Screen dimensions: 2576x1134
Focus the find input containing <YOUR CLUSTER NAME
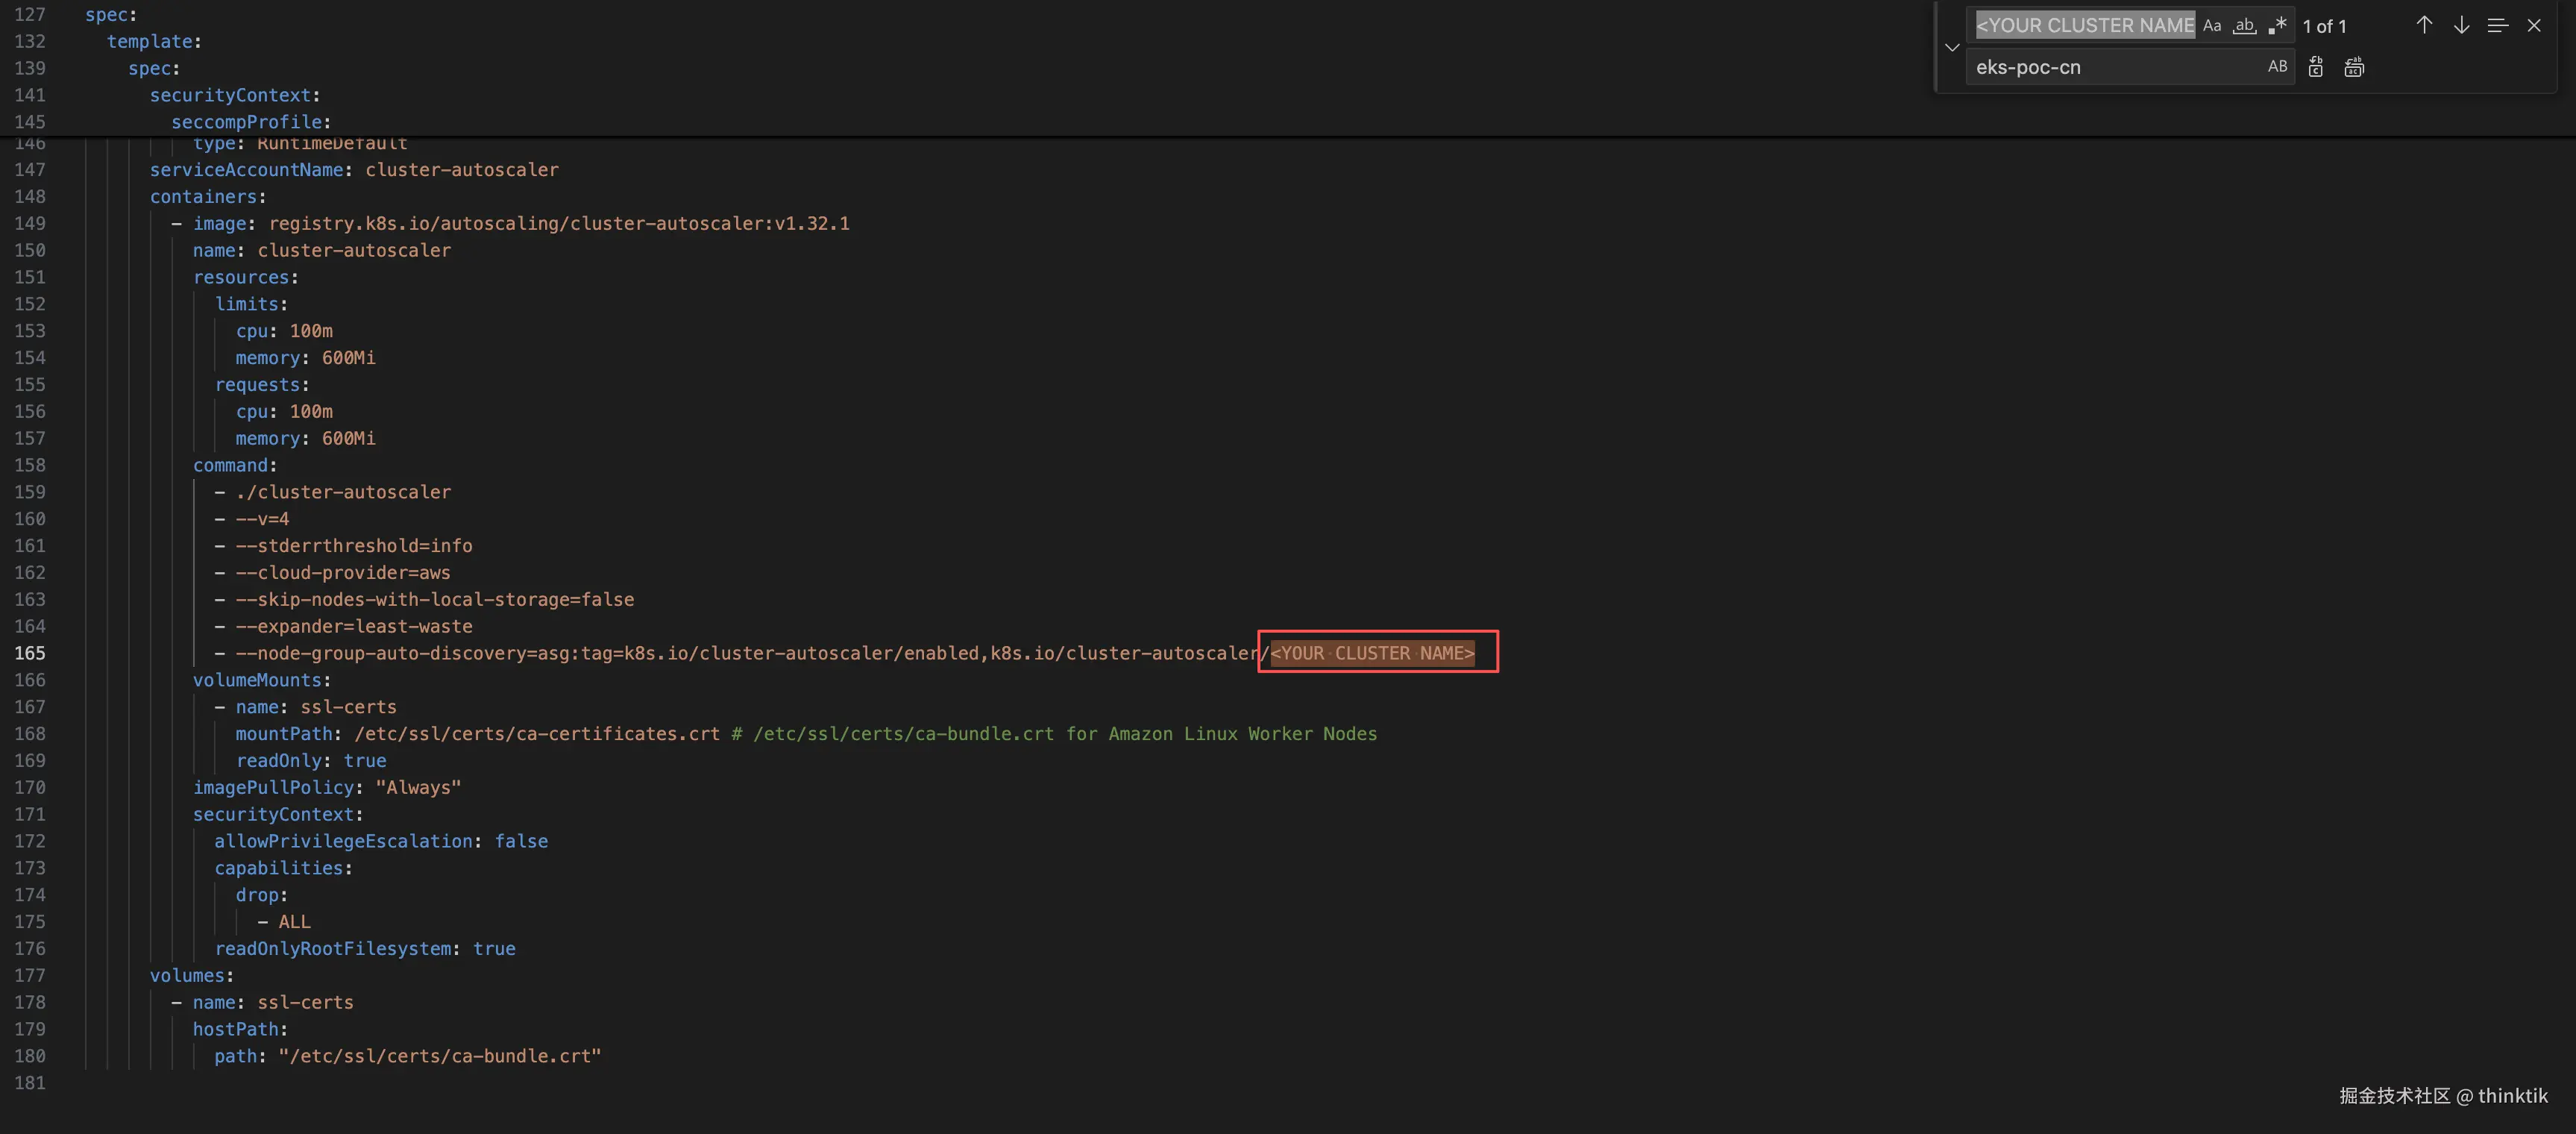click(x=2084, y=26)
